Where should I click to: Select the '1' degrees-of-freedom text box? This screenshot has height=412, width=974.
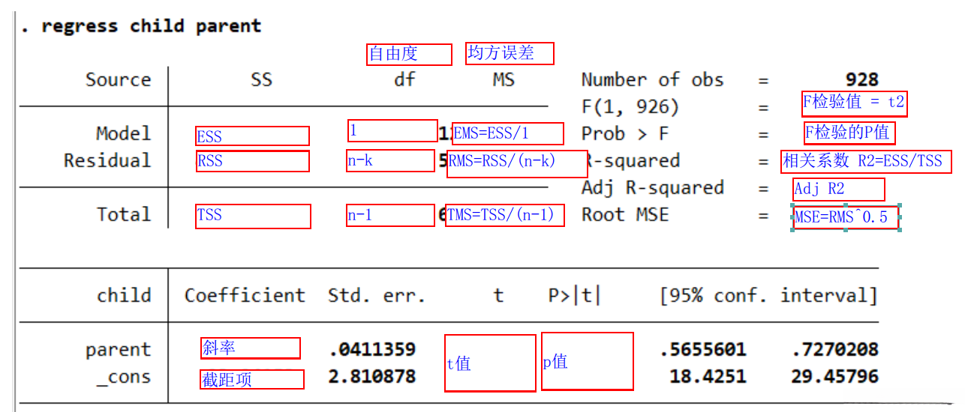[392, 130]
